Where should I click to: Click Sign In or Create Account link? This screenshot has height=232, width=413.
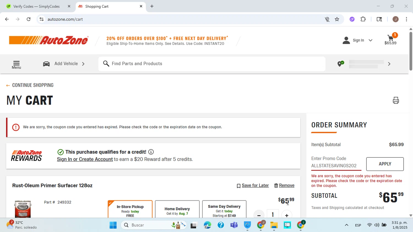(x=85, y=159)
